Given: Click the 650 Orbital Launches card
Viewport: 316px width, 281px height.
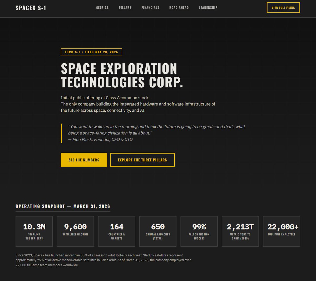Looking at the screenshot, I should click(158, 231).
